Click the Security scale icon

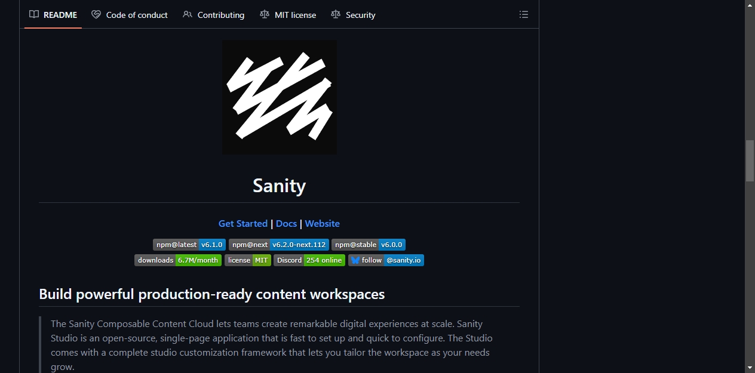point(336,15)
